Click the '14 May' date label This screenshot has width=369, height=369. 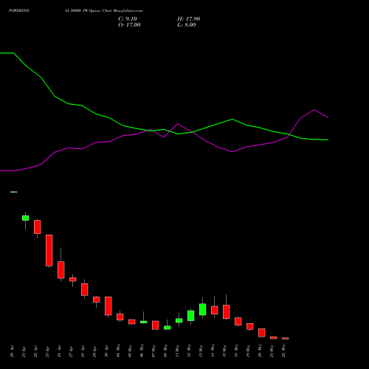point(213,351)
